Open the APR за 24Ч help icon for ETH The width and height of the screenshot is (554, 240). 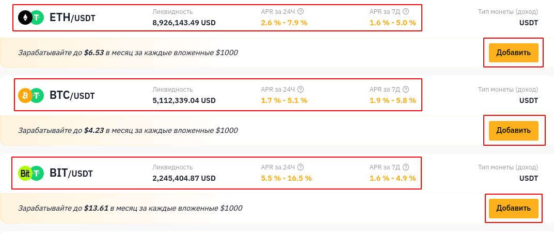300,12
